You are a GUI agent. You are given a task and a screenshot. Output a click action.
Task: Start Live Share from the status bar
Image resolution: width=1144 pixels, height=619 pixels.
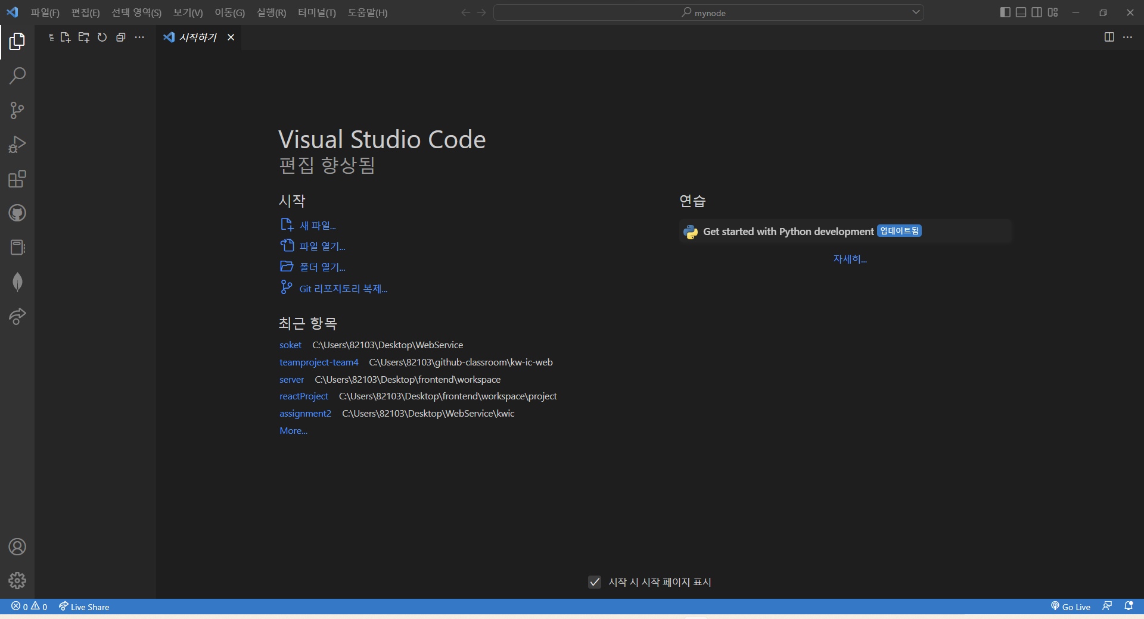(84, 607)
